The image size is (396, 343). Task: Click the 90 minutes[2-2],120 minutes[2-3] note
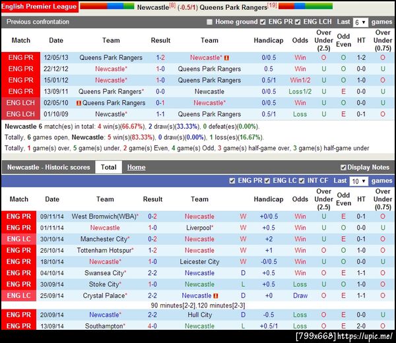coord(198,305)
